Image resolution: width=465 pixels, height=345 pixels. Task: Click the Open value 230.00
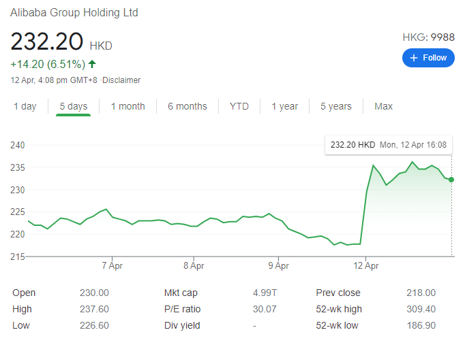(x=94, y=293)
